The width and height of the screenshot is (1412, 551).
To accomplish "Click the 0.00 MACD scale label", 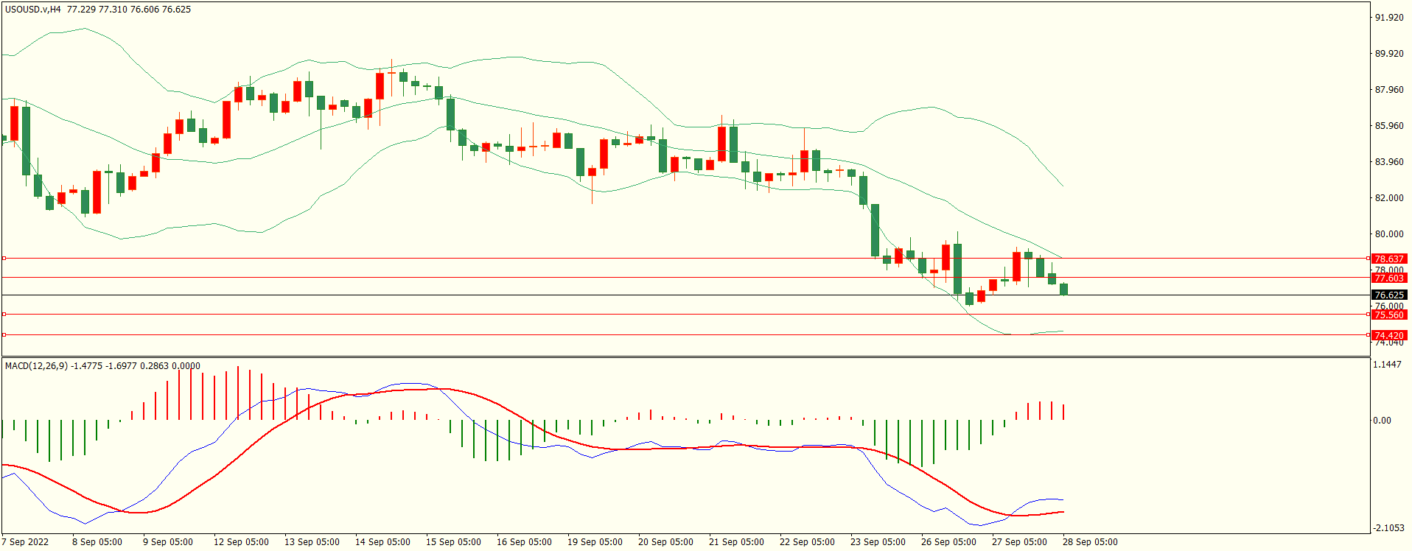I will (1382, 421).
